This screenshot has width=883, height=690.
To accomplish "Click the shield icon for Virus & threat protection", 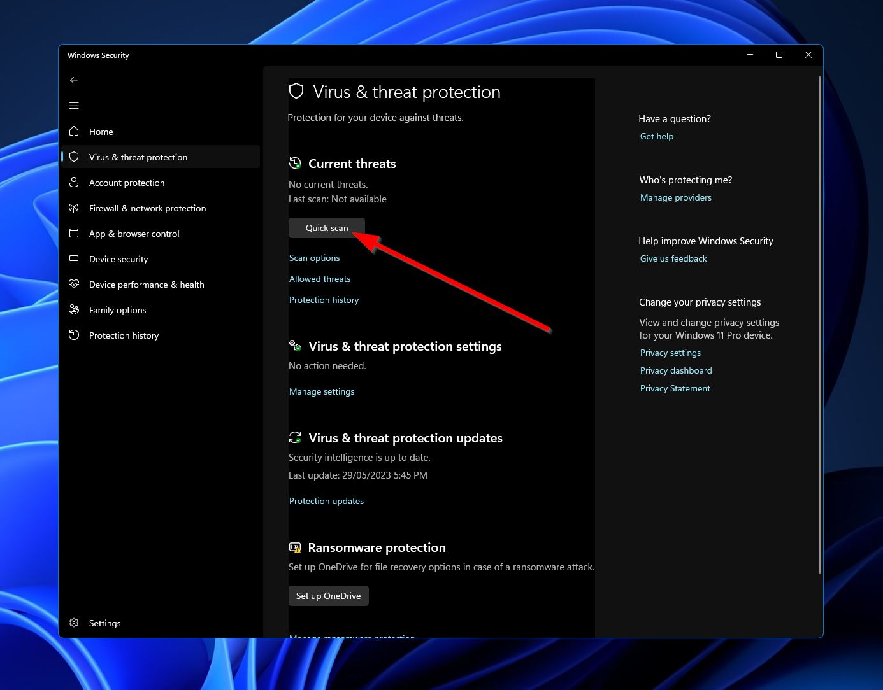I will [74, 157].
